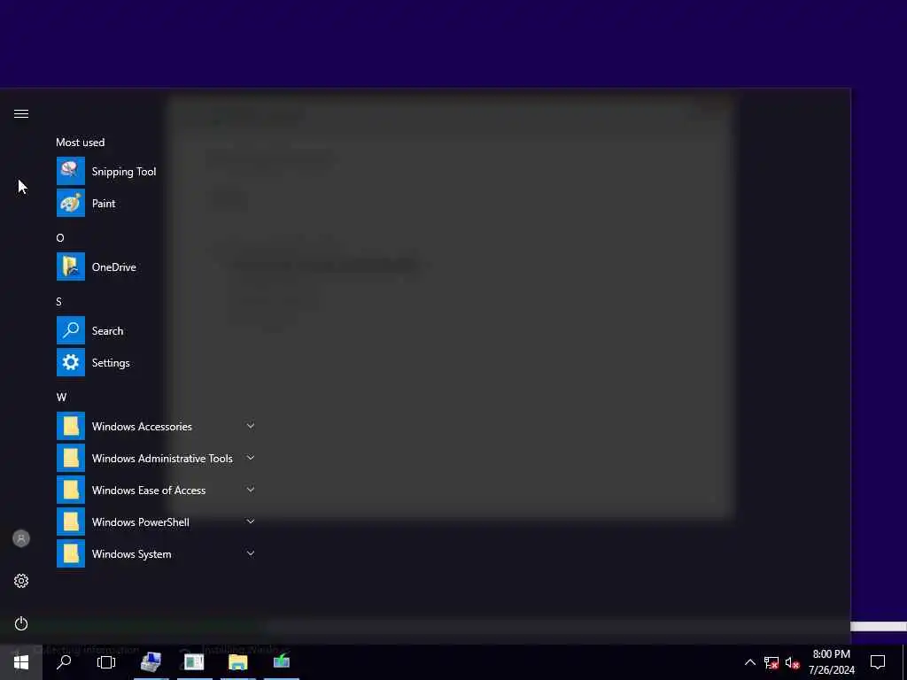Viewport: 907px width, 680px height.
Task: Click the Windows PowerShell folder icon
Action: [71, 522]
